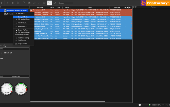Click the last table column header icon
The image size is (170, 107).
tap(130, 7)
